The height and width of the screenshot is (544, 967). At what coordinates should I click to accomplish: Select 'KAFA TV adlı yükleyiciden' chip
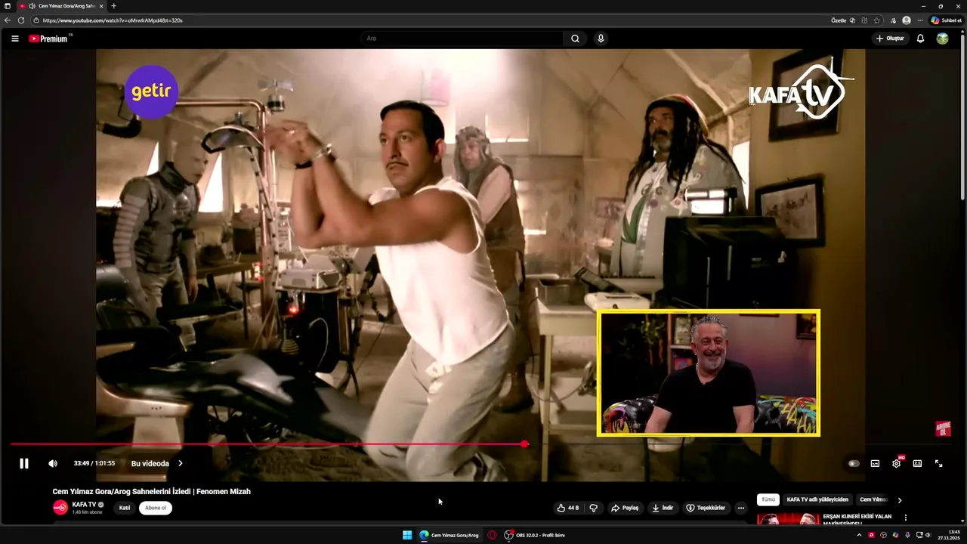coord(817,499)
